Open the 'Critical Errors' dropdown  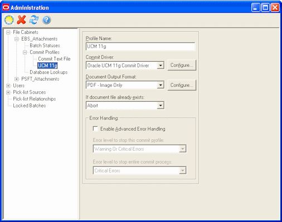point(182,170)
